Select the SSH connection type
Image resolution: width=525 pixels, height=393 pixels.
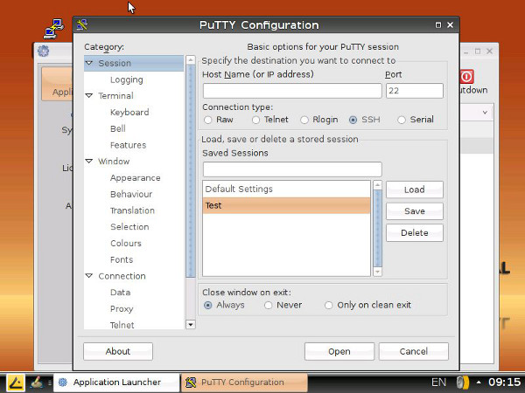[x=353, y=120]
